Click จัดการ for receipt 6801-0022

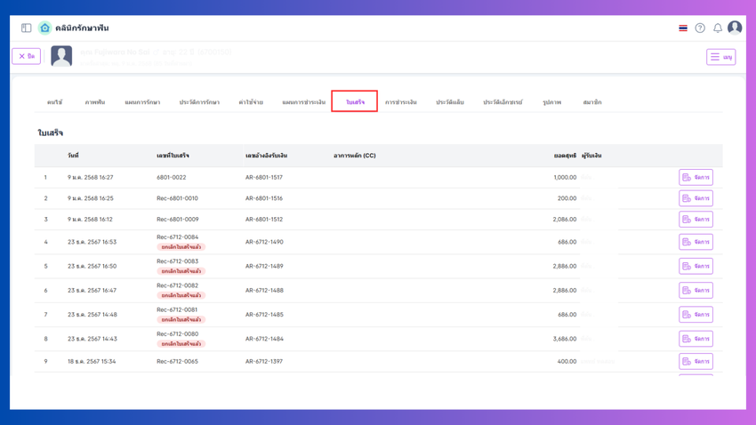pos(696,178)
